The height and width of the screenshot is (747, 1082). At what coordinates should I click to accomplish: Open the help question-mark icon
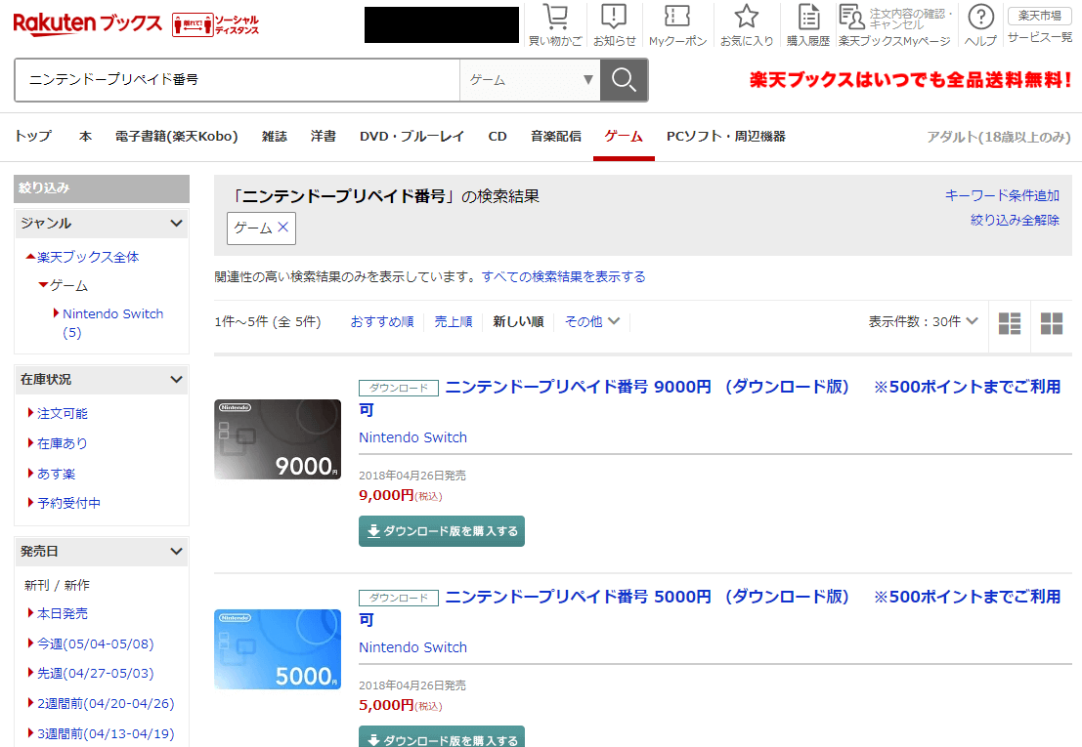[980, 25]
